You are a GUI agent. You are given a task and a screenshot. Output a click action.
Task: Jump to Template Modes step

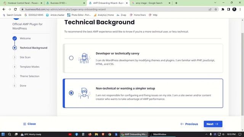(30, 67)
